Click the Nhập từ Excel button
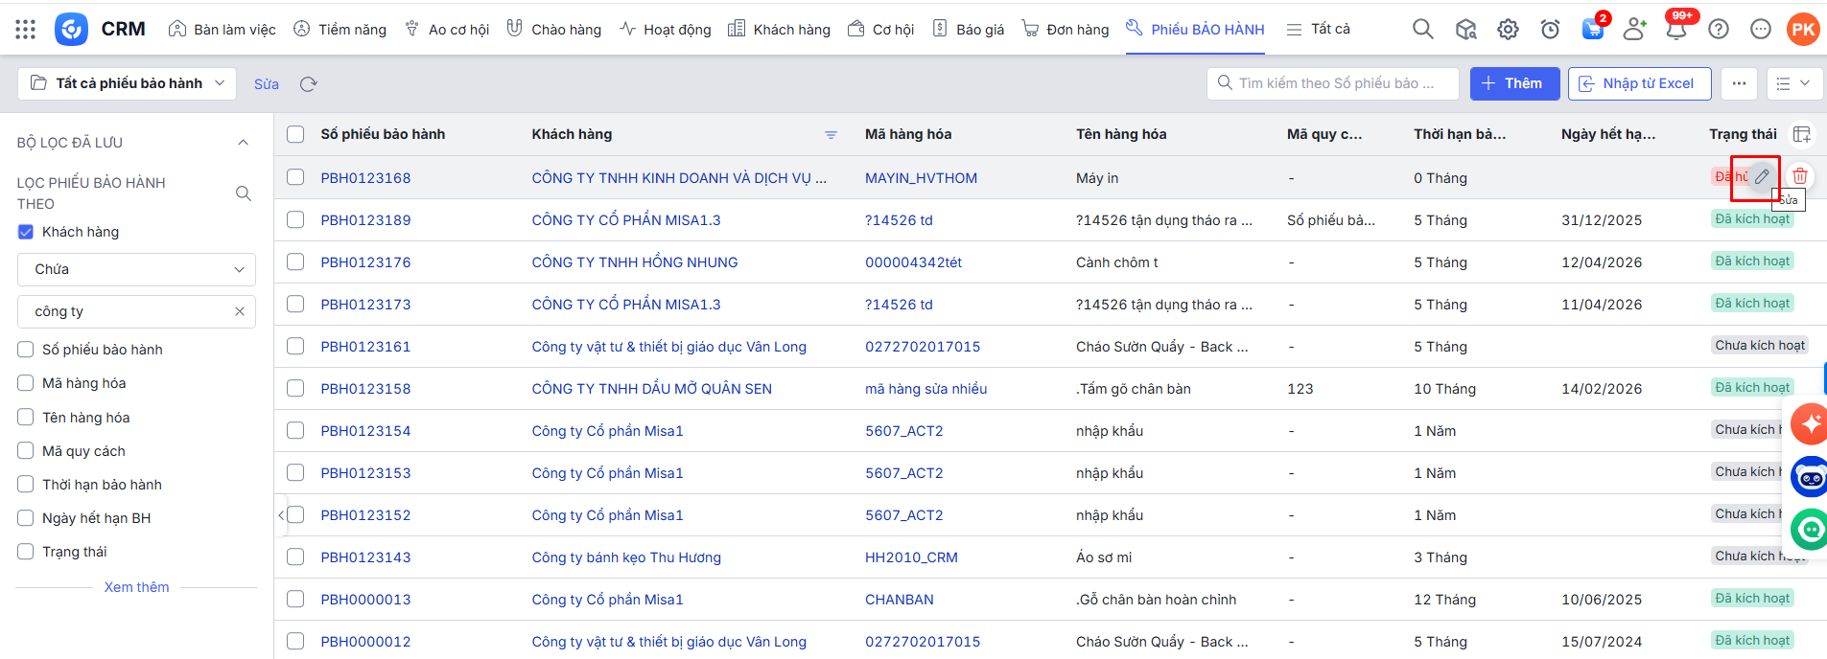The width and height of the screenshot is (1827, 659). [x=1638, y=83]
